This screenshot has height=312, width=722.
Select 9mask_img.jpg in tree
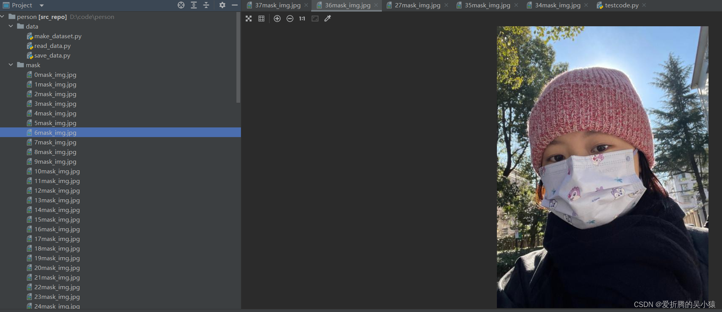click(x=55, y=161)
